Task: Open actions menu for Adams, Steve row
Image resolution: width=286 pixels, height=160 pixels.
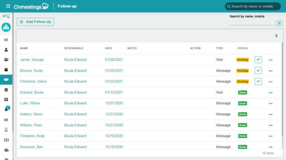Action: point(270,114)
